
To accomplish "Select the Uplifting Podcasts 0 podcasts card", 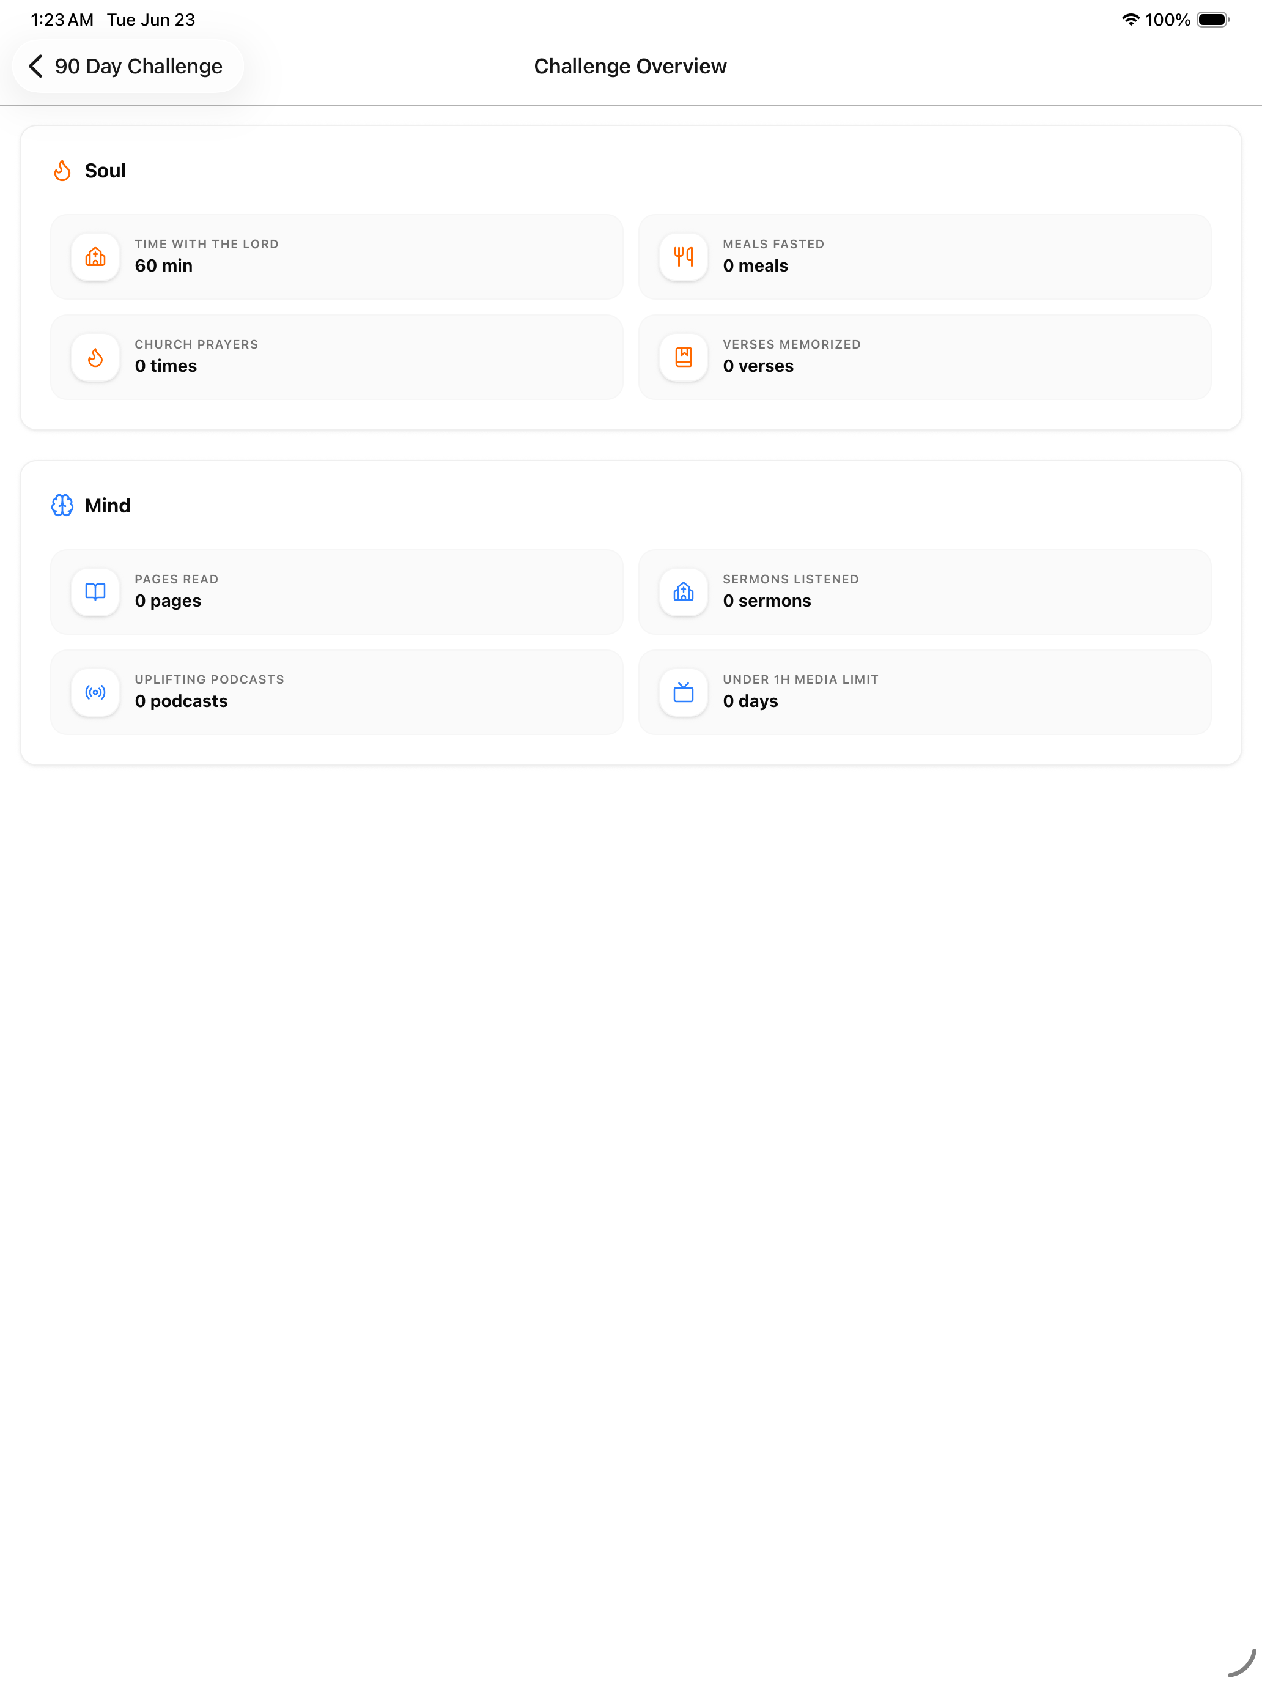I will click(336, 692).
